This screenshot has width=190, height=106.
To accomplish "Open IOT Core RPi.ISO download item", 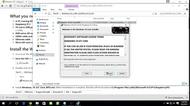I will pyautogui.click(x=14, y=97).
